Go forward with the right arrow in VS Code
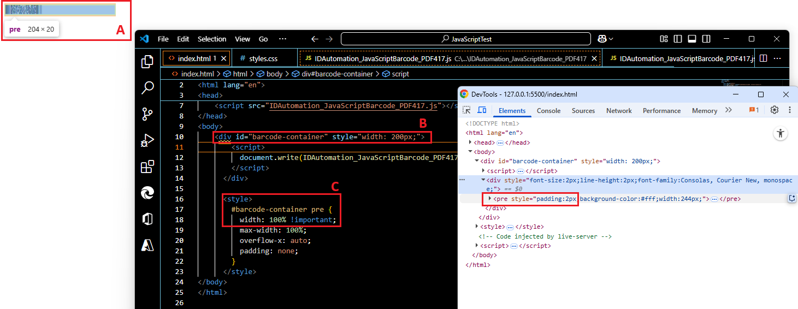The image size is (798, 309). pyautogui.click(x=329, y=39)
